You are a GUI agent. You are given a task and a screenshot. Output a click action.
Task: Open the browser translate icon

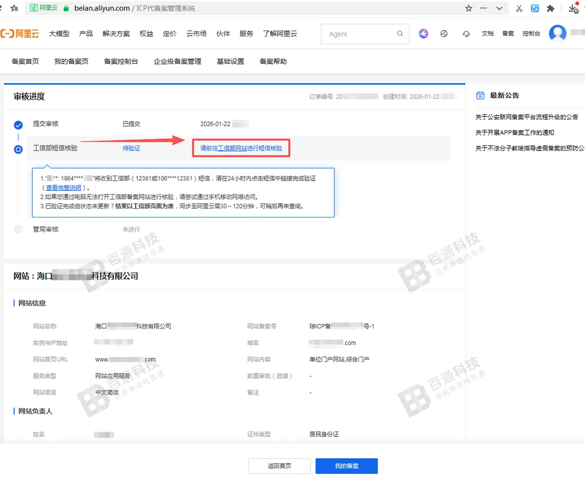tap(535, 8)
